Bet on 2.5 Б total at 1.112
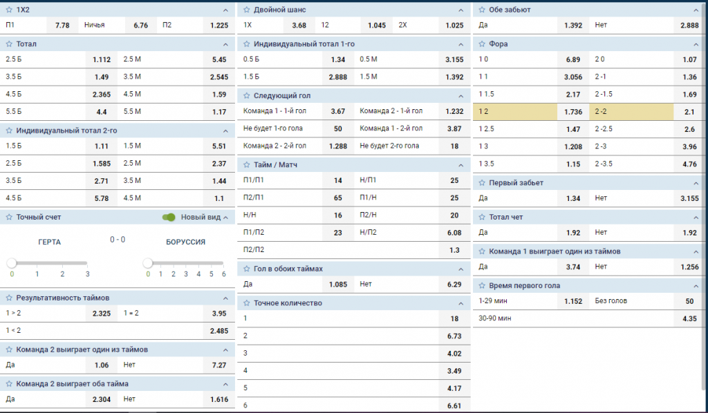The image size is (708, 413). pos(102,59)
